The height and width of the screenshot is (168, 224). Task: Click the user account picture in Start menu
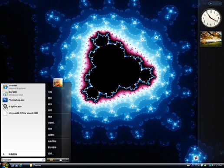tap(58, 82)
